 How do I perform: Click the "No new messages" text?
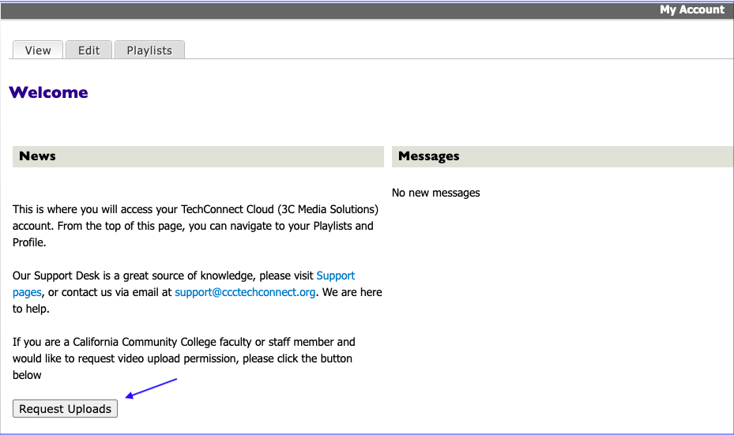point(435,193)
